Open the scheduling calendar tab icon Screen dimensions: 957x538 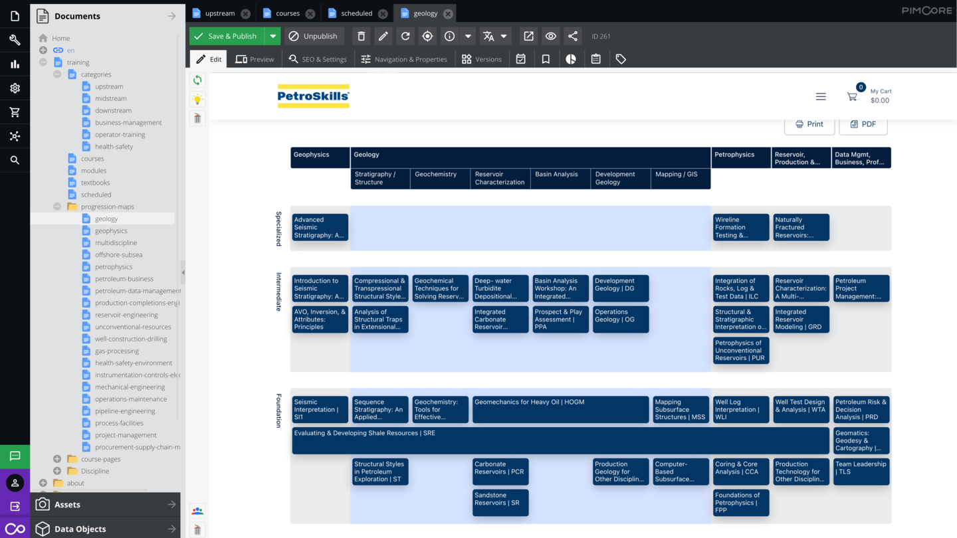[x=521, y=59]
